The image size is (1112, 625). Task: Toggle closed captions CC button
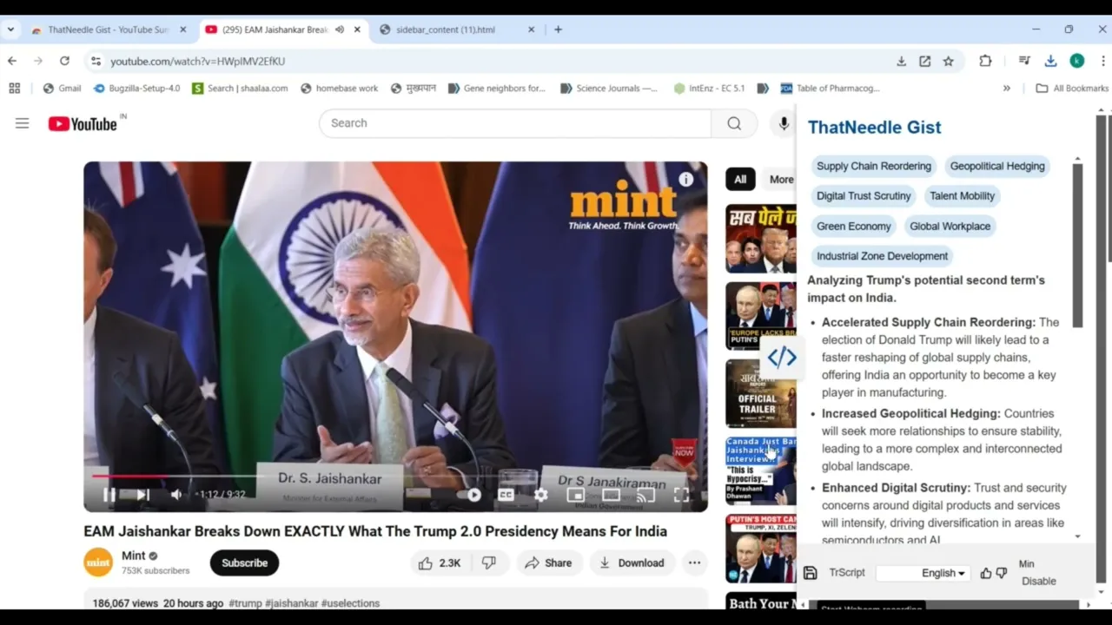coord(506,495)
